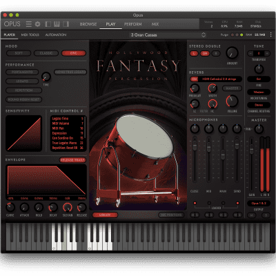Open the 3 Gran Cassas instrument selector
This screenshot has width=276, height=276.
tap(168, 35)
